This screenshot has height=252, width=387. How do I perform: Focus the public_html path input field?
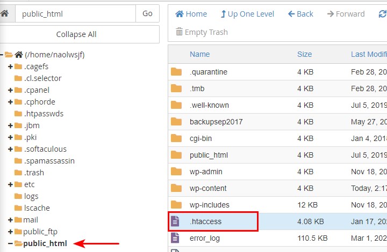(x=76, y=13)
